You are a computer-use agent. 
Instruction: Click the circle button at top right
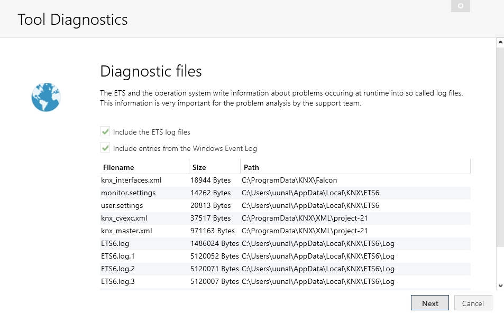(460, 6)
